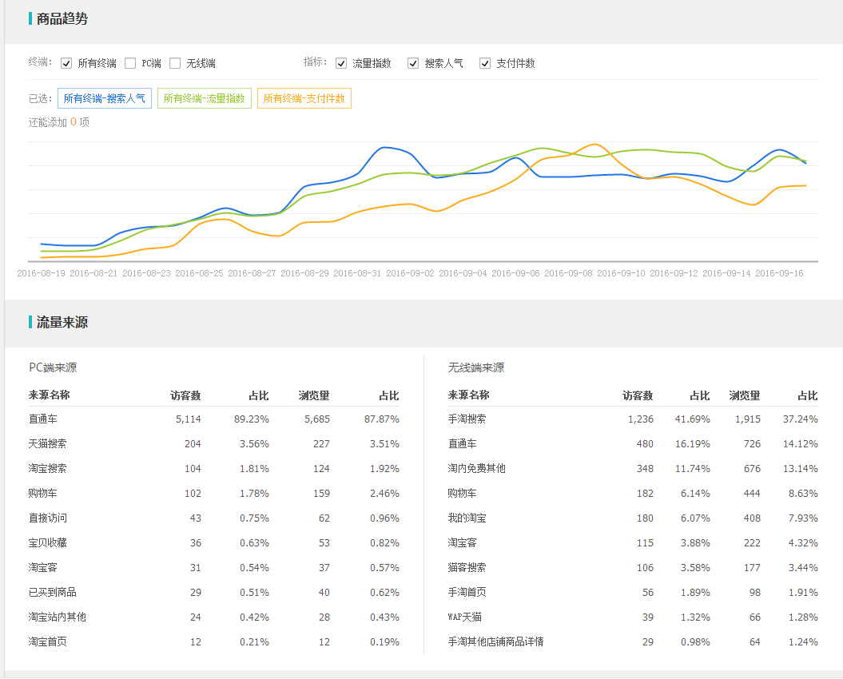Toggle the 流量指数 indicator checkbox
Viewport: 843px width, 679px height.
(341, 63)
